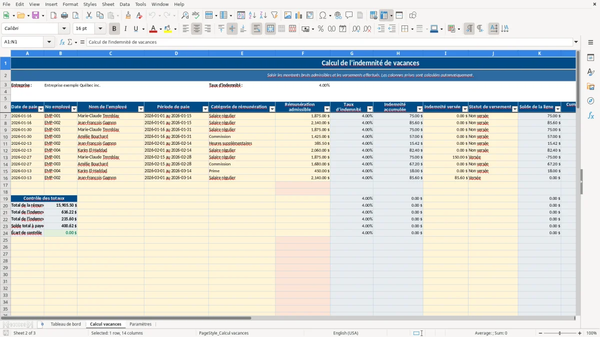Viewport: 600px width, 337px height.
Task: Open the filter dropdown for Nom de l'employé
Action: point(140,109)
